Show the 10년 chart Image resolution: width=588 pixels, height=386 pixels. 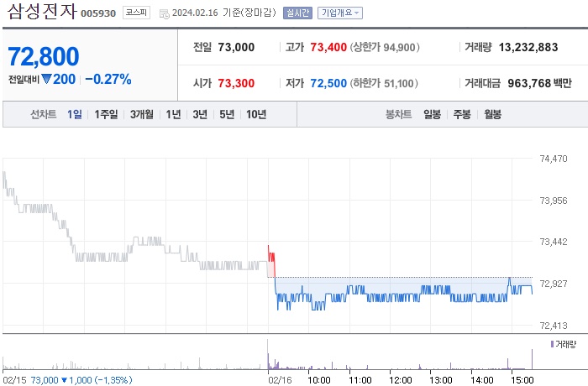pyautogui.click(x=256, y=114)
